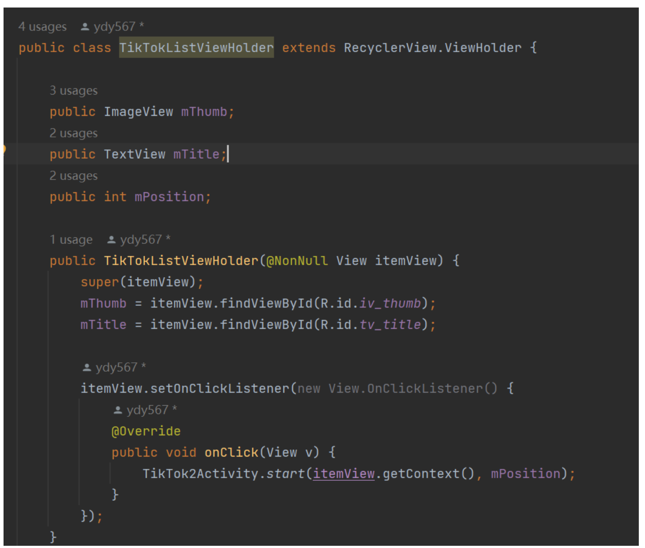Click the setOnClickListener method call
The width and height of the screenshot is (645, 548).
pyautogui.click(x=220, y=388)
